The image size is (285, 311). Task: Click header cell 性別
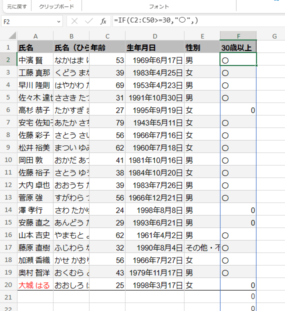pos(202,47)
